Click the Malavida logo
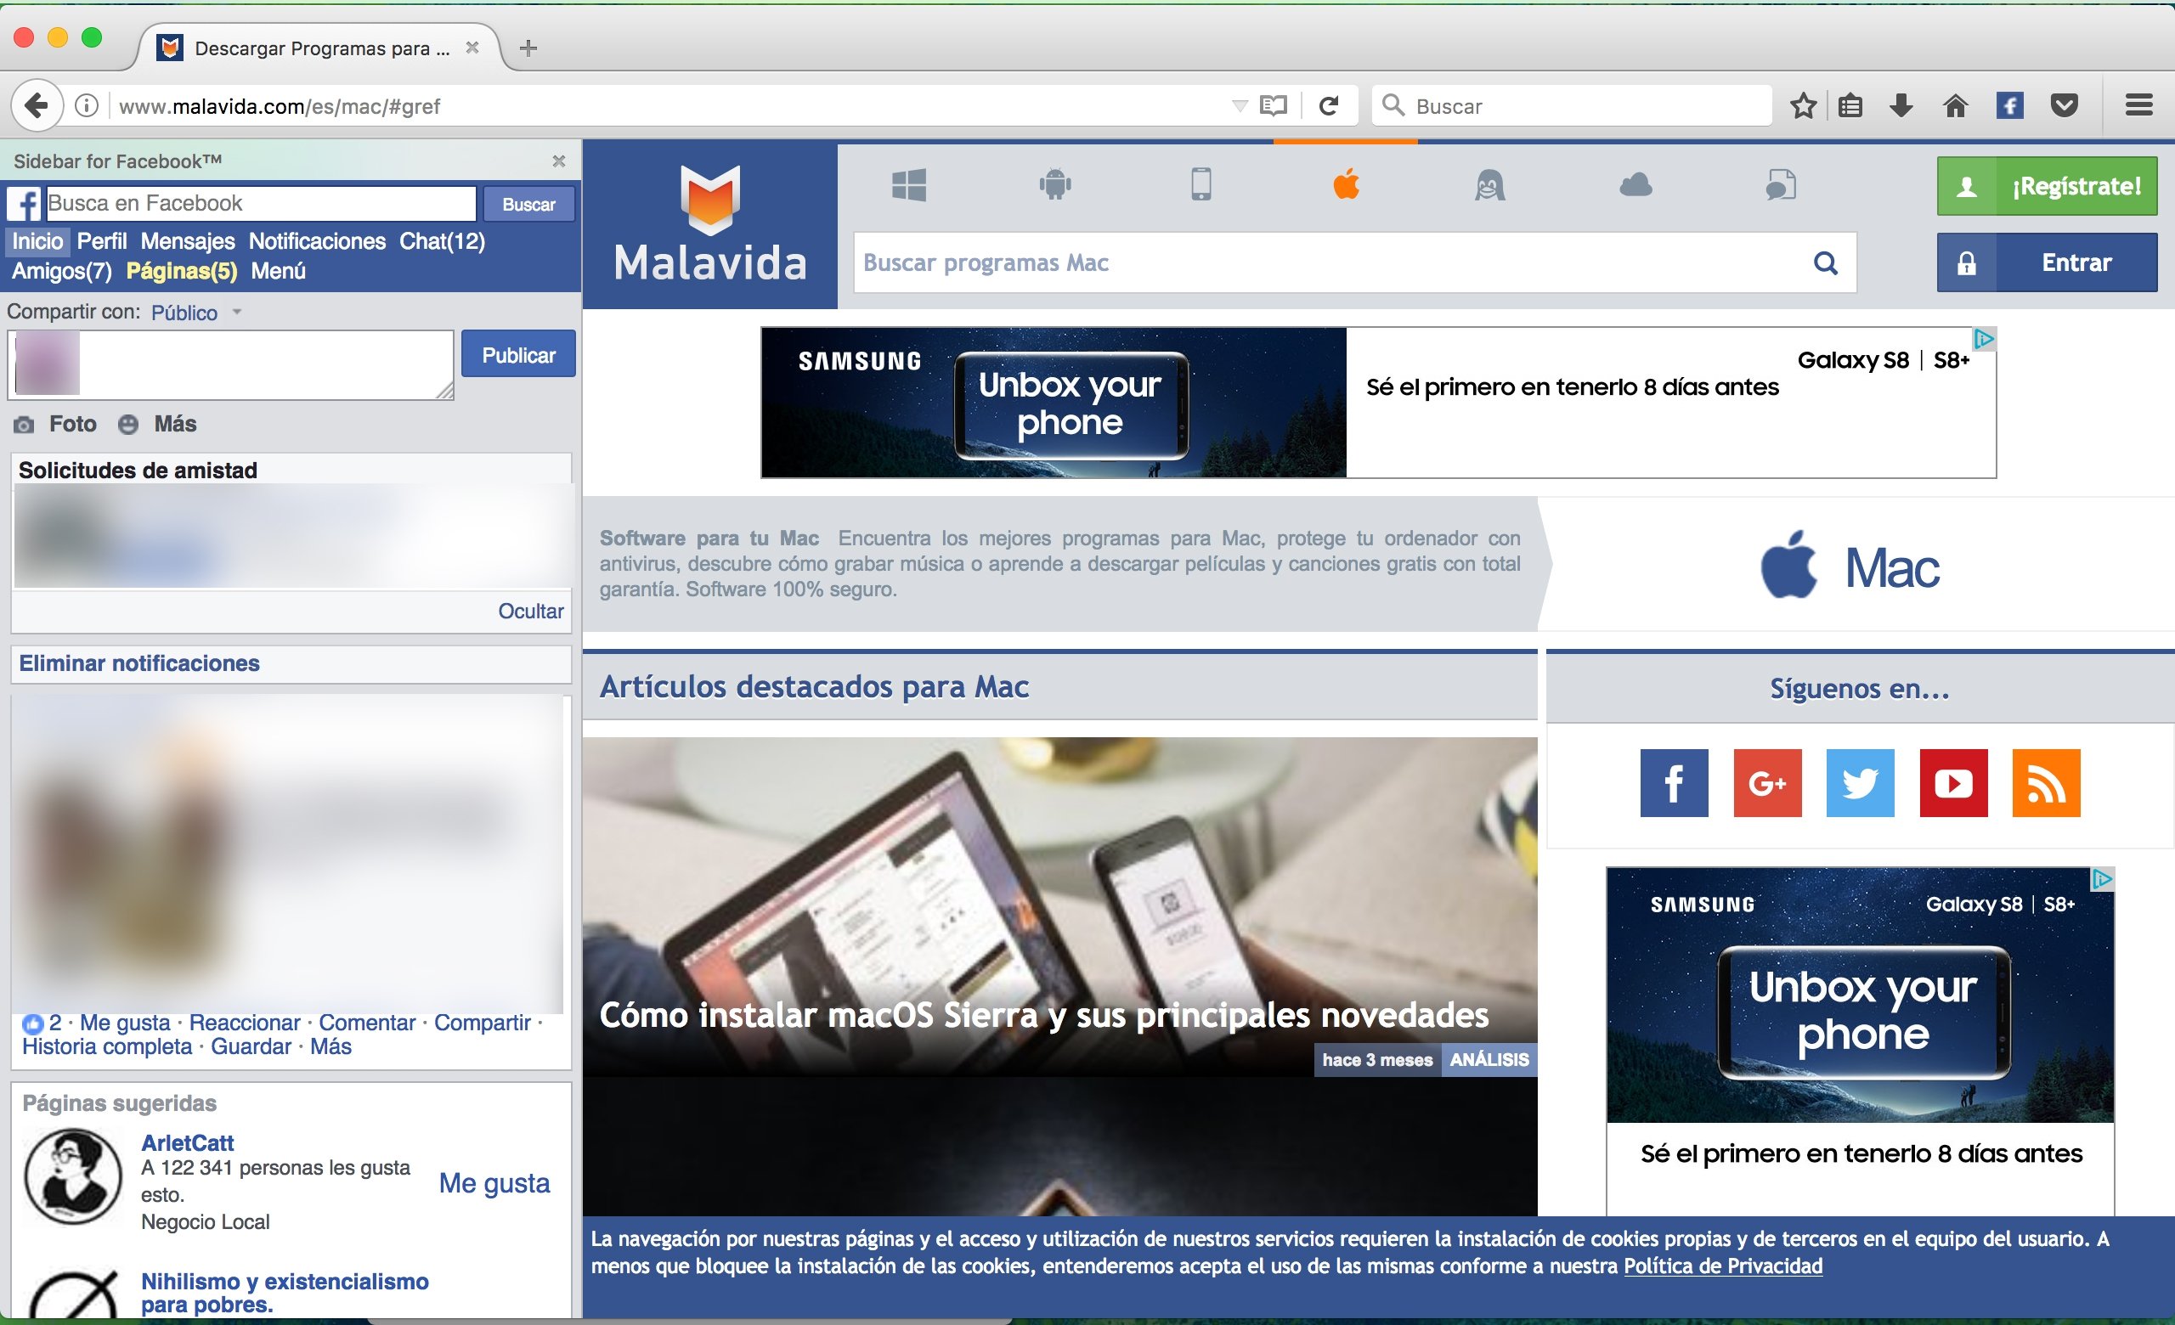Image resolution: width=2175 pixels, height=1325 pixels. [710, 224]
